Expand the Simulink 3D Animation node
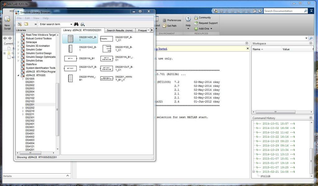This screenshot has width=318, height=186. (18, 46)
